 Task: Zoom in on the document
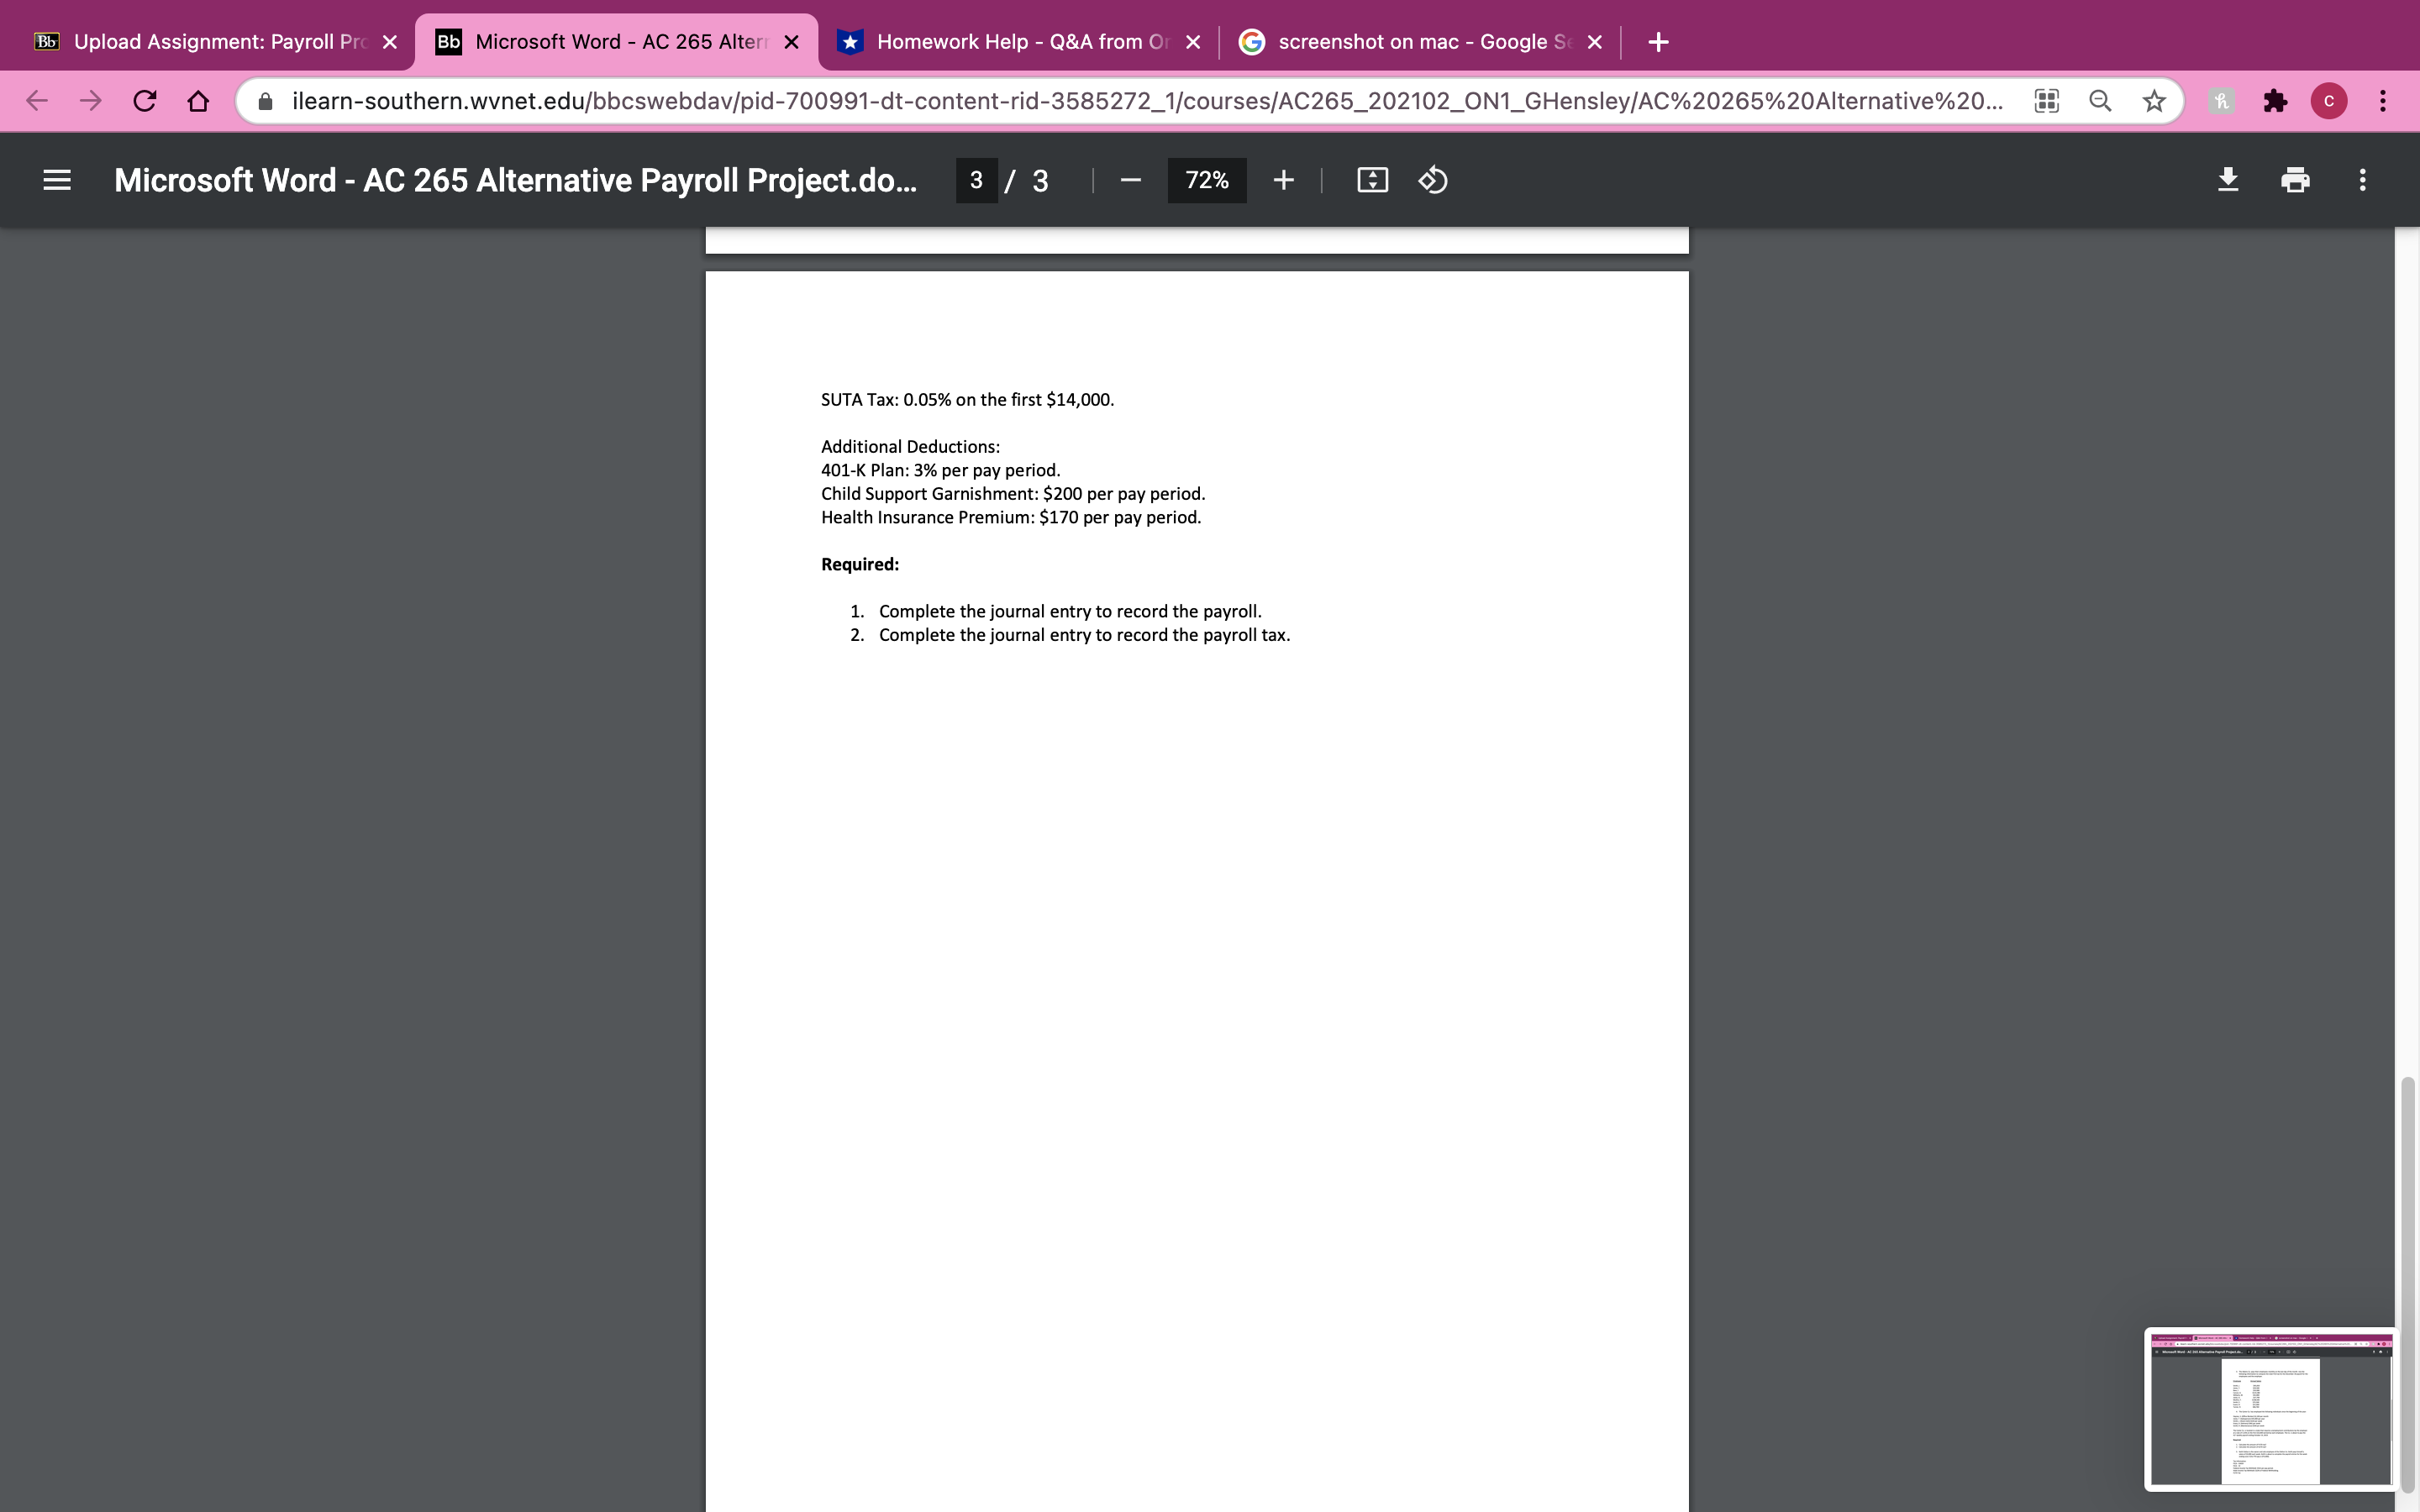pos(1283,180)
